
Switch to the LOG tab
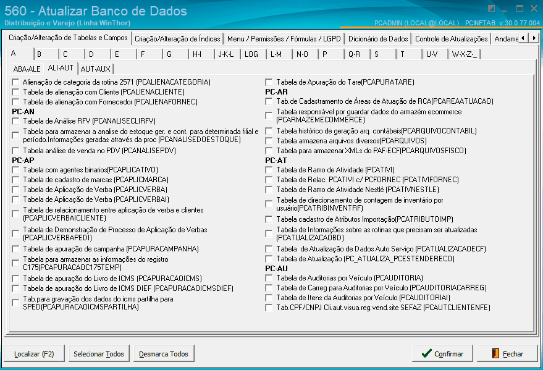254,54
